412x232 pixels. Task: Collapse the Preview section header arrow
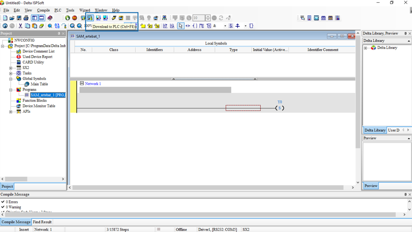pos(409,139)
